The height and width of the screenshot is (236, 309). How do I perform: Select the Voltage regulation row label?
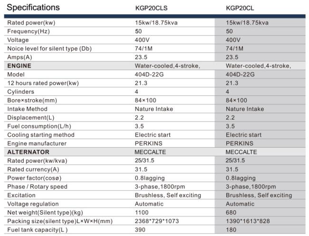pos(33,204)
